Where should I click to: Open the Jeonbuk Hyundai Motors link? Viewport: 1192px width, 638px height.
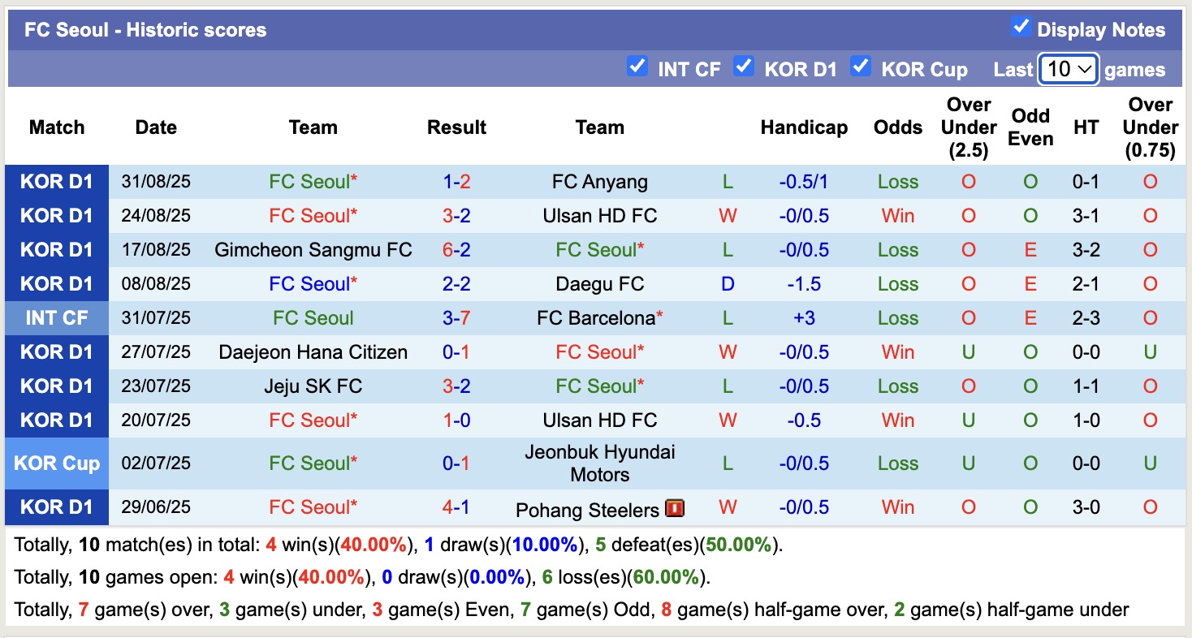click(599, 463)
